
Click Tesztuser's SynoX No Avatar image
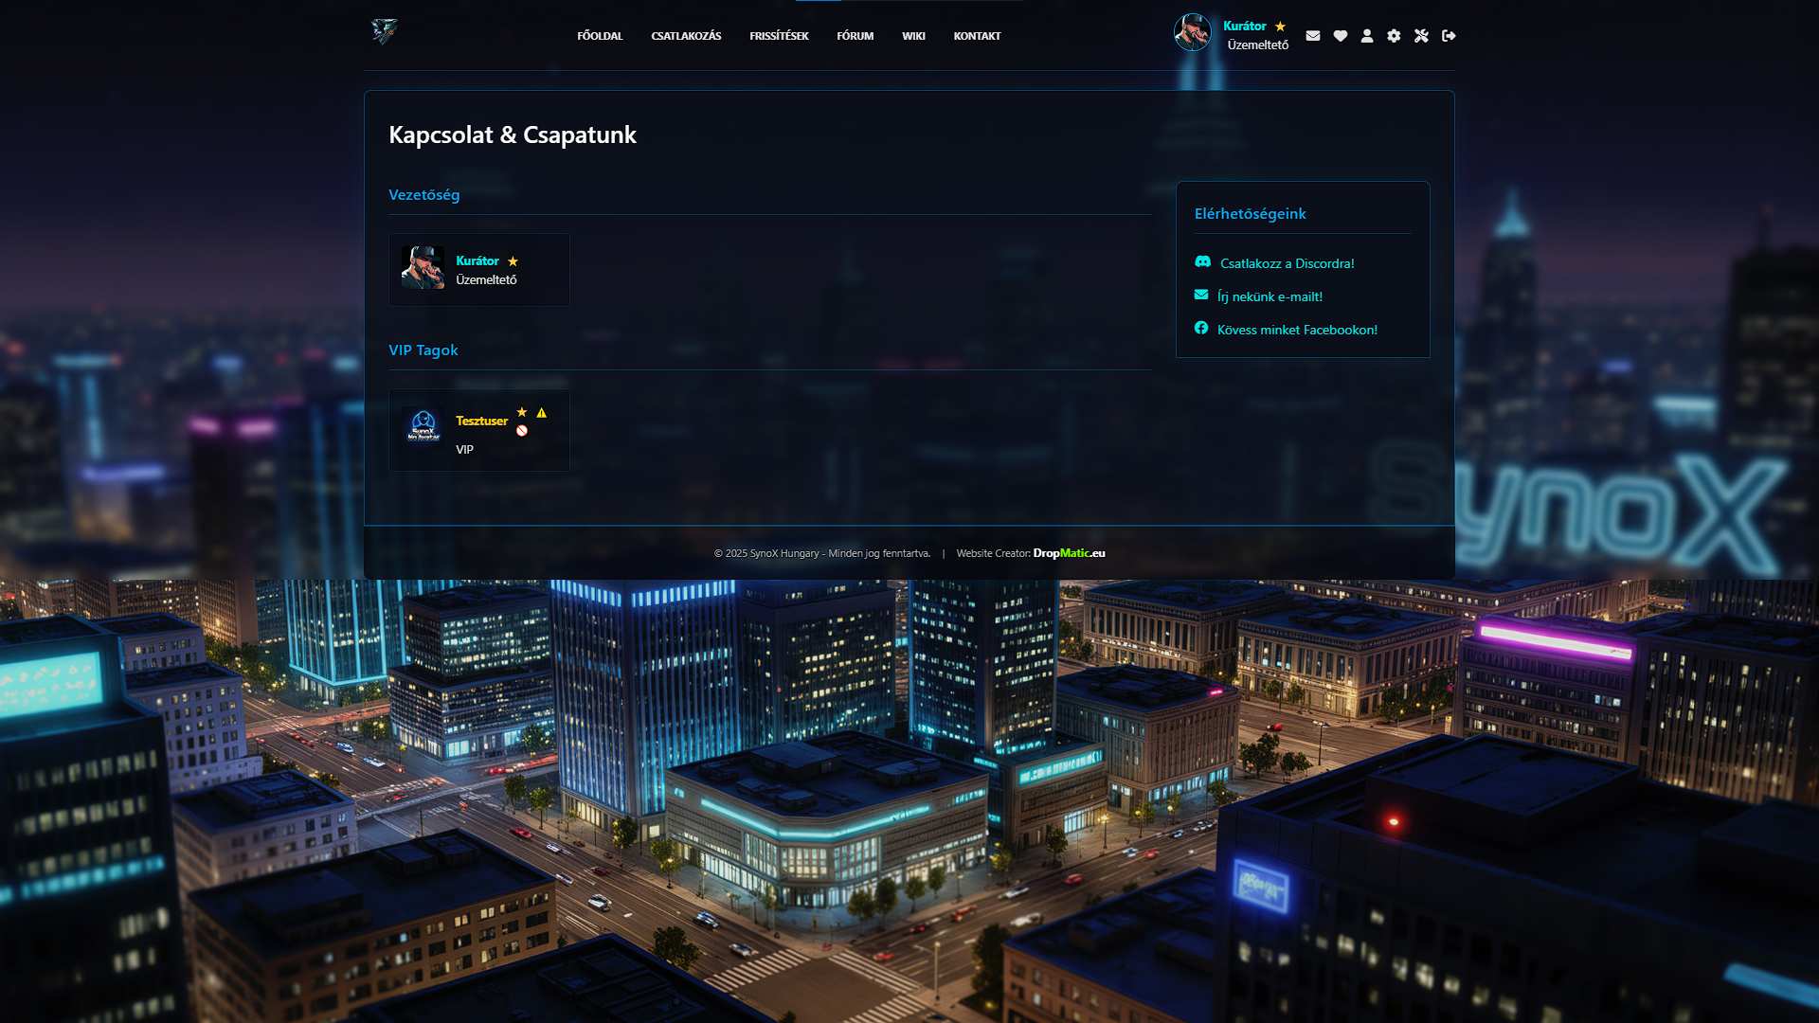click(423, 425)
